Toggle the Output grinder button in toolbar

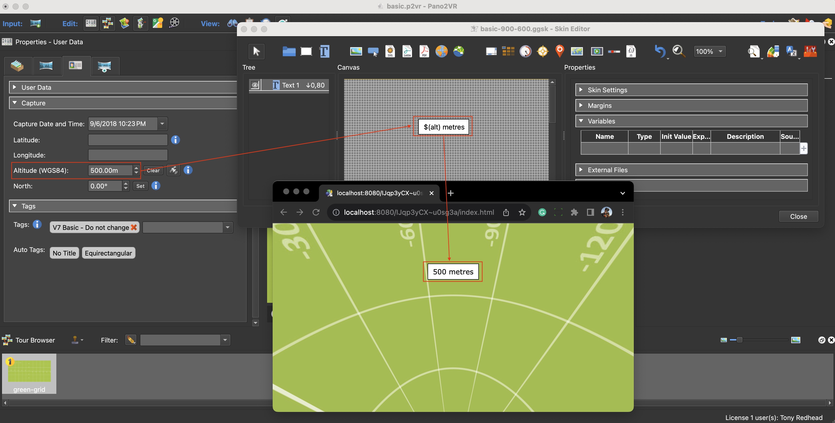(x=141, y=23)
